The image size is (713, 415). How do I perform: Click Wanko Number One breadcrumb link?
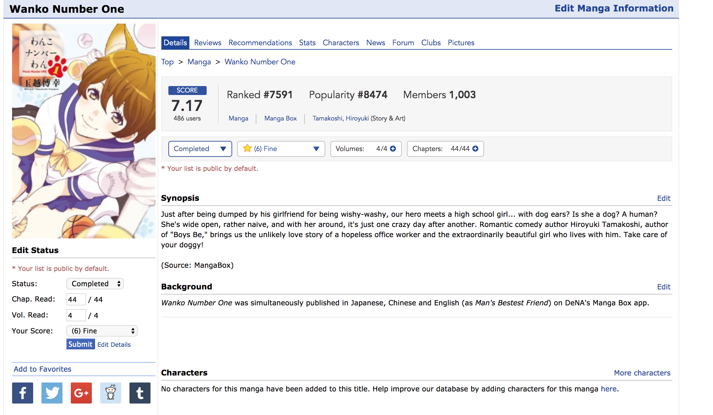tap(260, 62)
